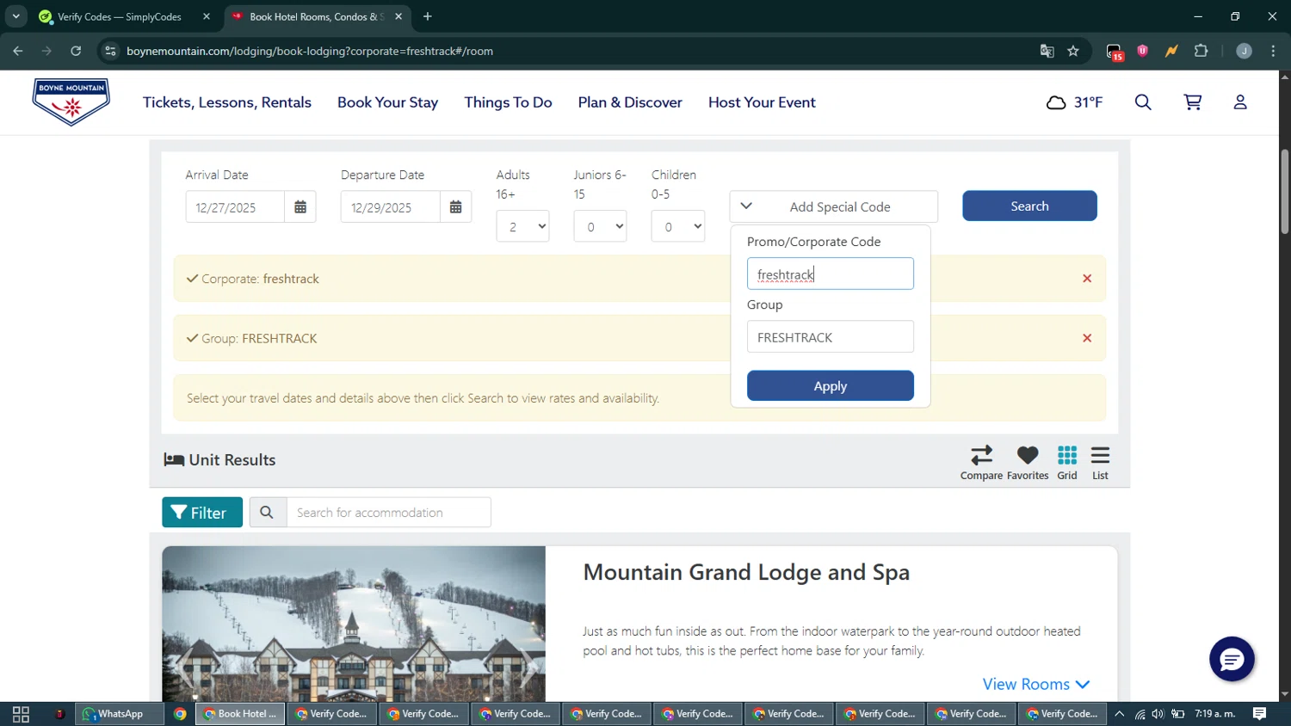Open the Departure Date calendar picker icon

coord(455,207)
